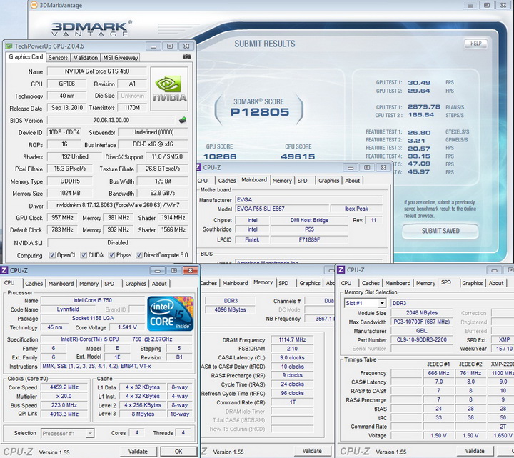Click the GPU-Z Driver field
Screen dimensions: 514x458
pos(118,205)
